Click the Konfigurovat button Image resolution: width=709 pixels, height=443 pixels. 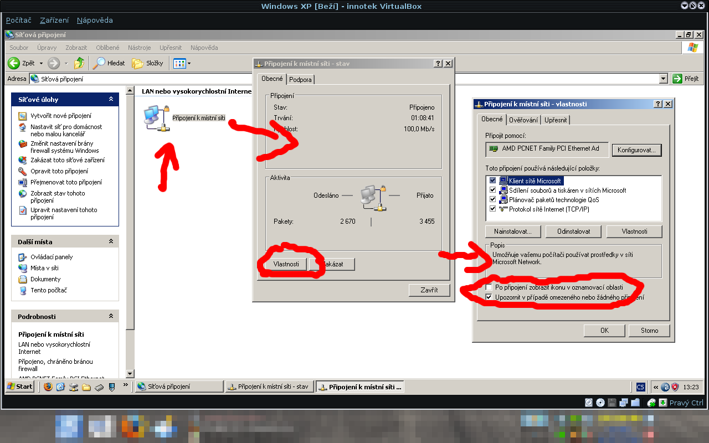(637, 150)
